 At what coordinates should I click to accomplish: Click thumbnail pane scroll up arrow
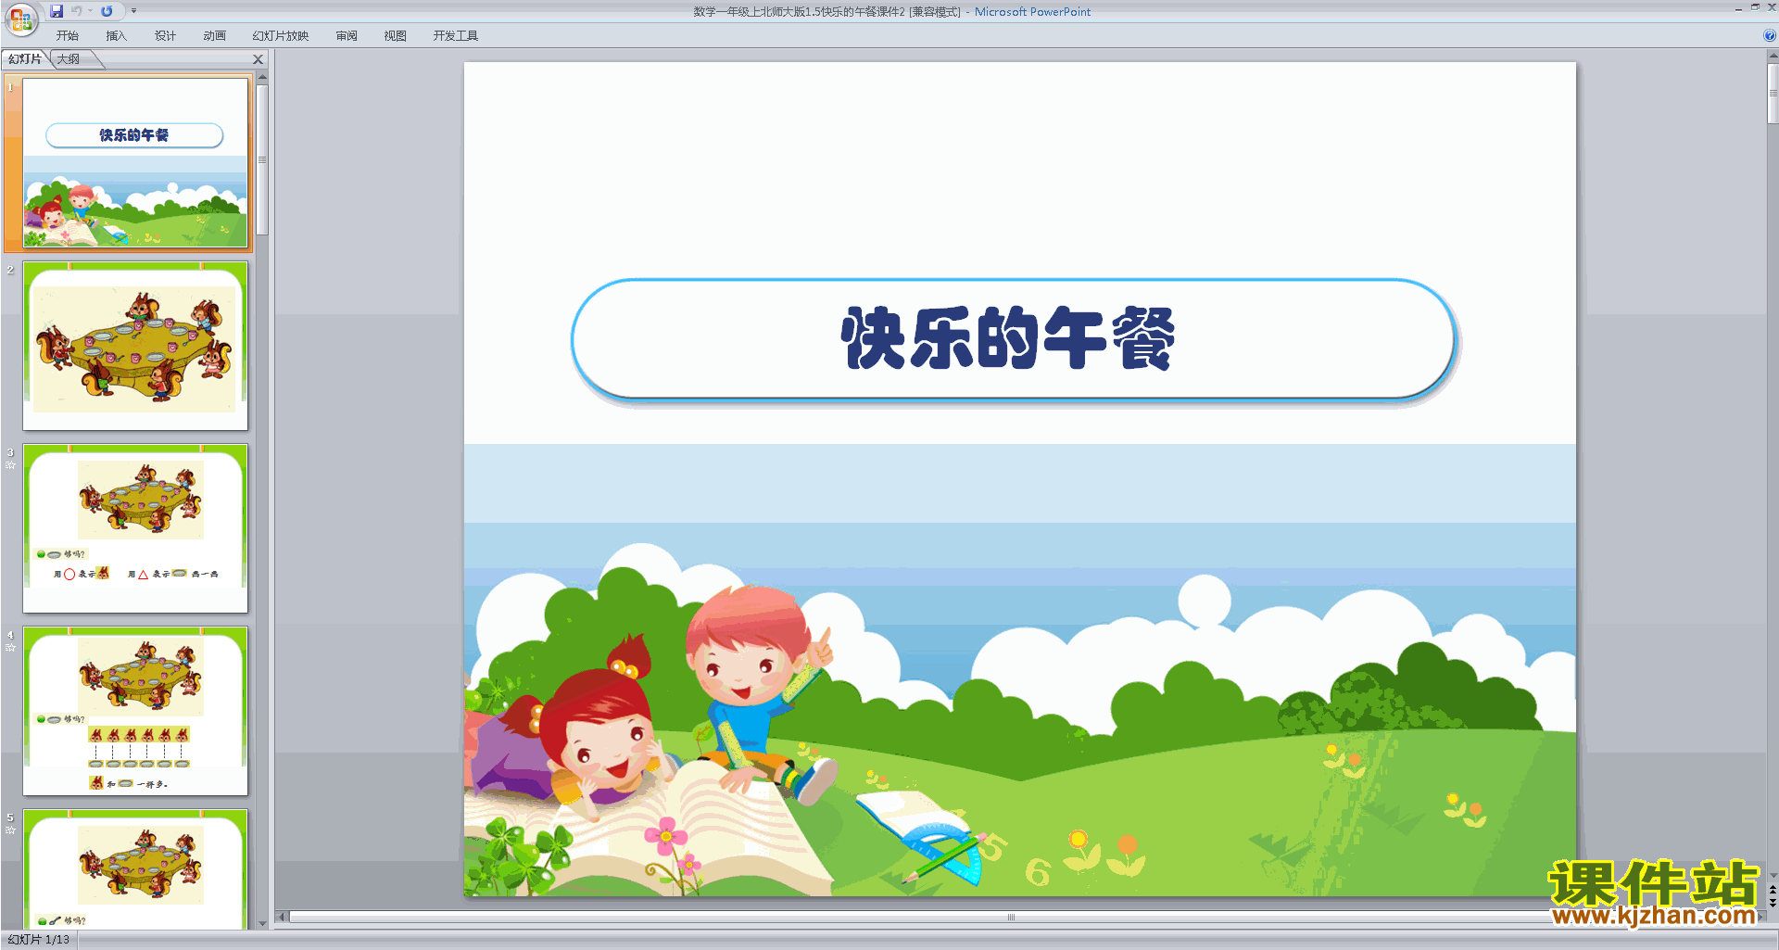[x=262, y=78]
